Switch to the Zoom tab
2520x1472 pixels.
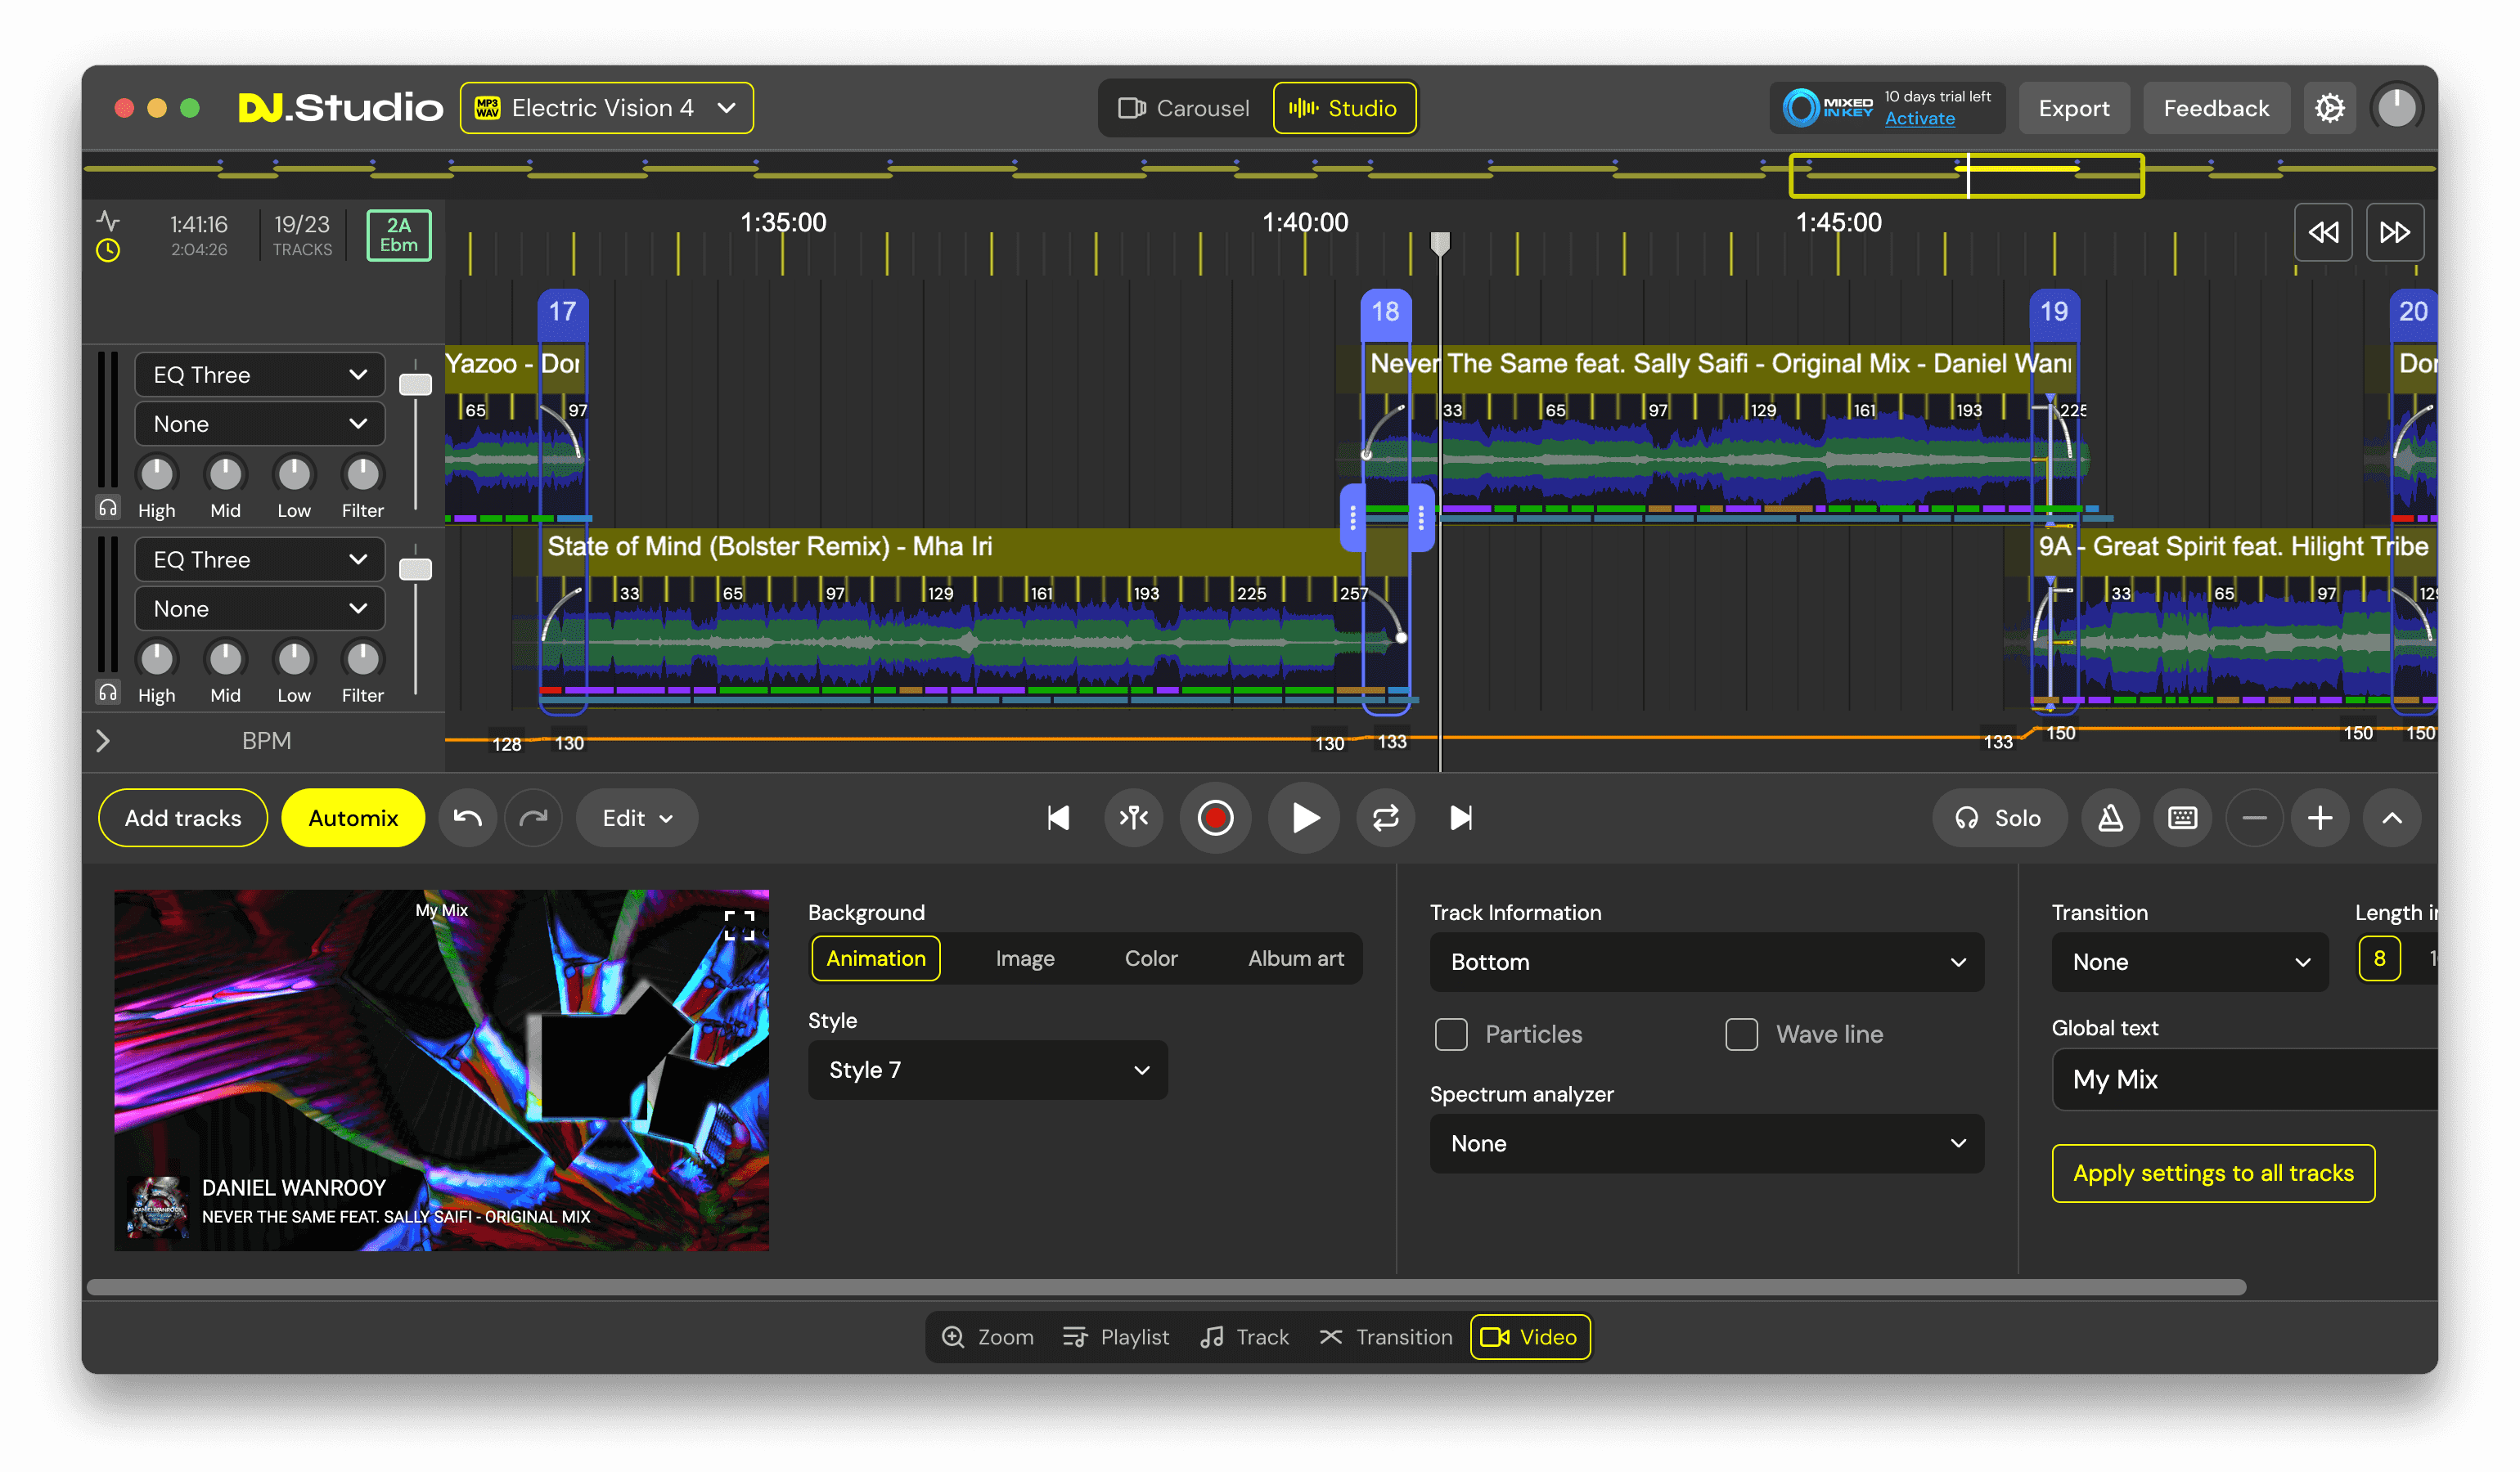tap(988, 1337)
